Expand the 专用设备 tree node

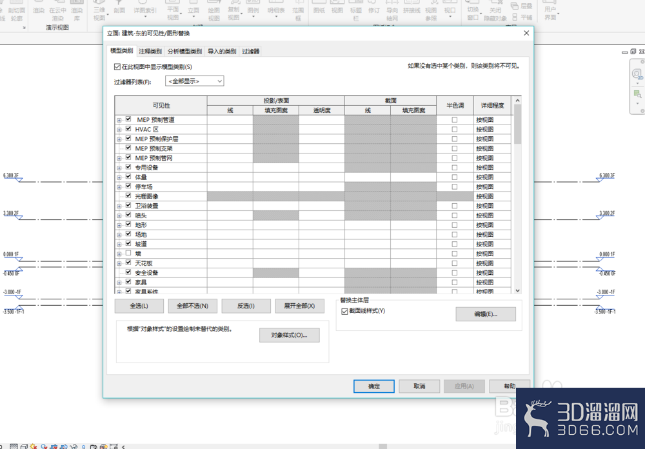pos(119,168)
